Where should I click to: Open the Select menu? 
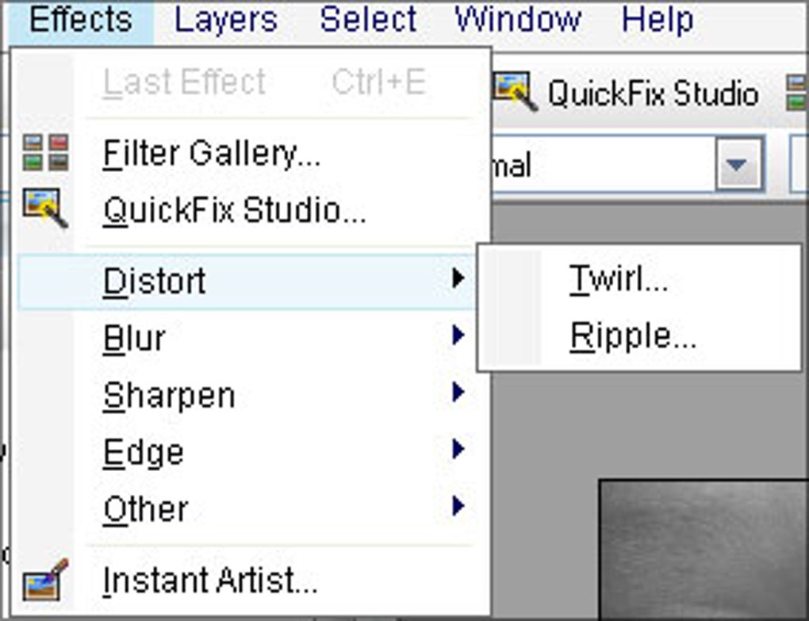pyautogui.click(x=370, y=20)
